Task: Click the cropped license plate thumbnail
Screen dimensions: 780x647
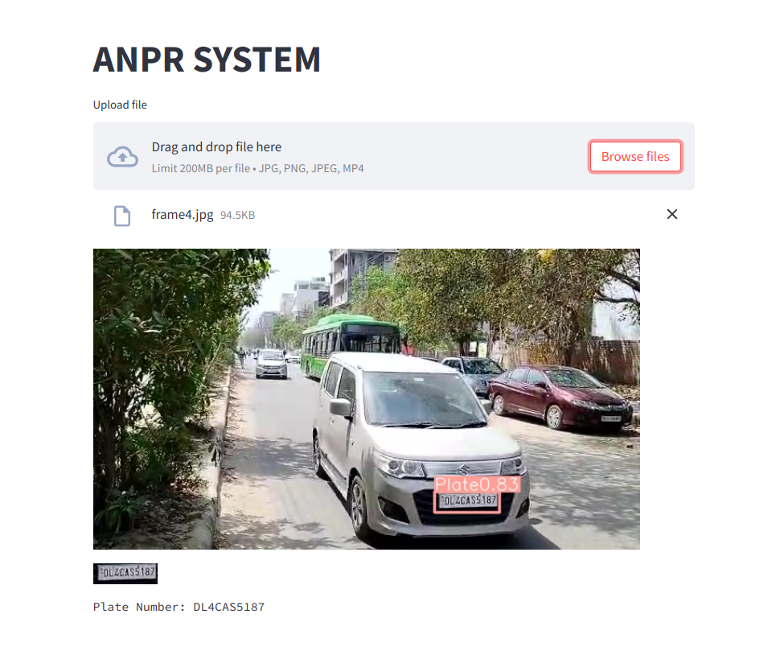Action: coord(125,573)
